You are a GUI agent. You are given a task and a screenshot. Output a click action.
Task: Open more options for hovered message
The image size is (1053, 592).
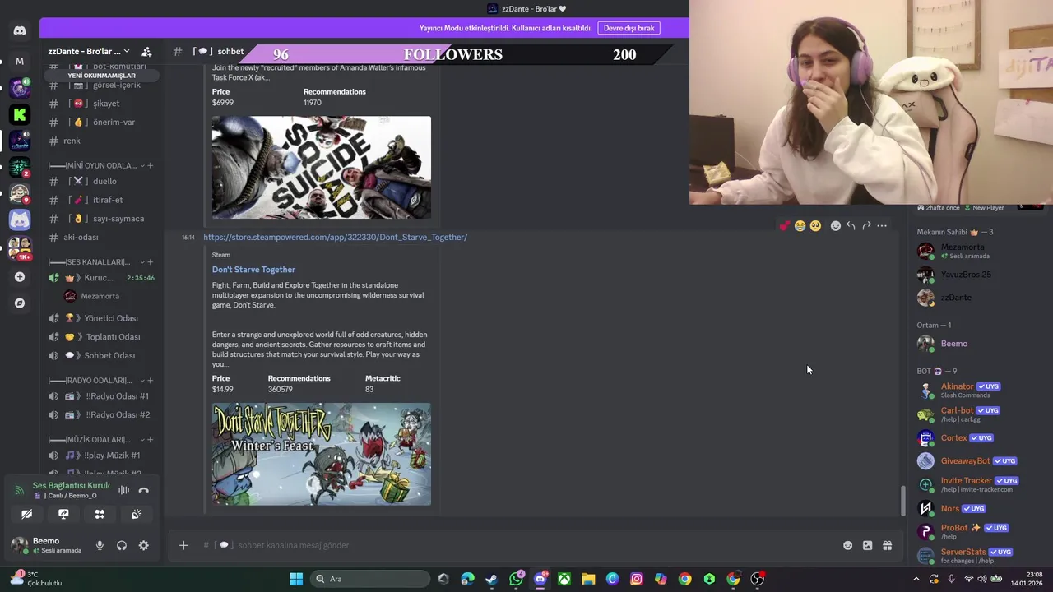[x=882, y=226]
